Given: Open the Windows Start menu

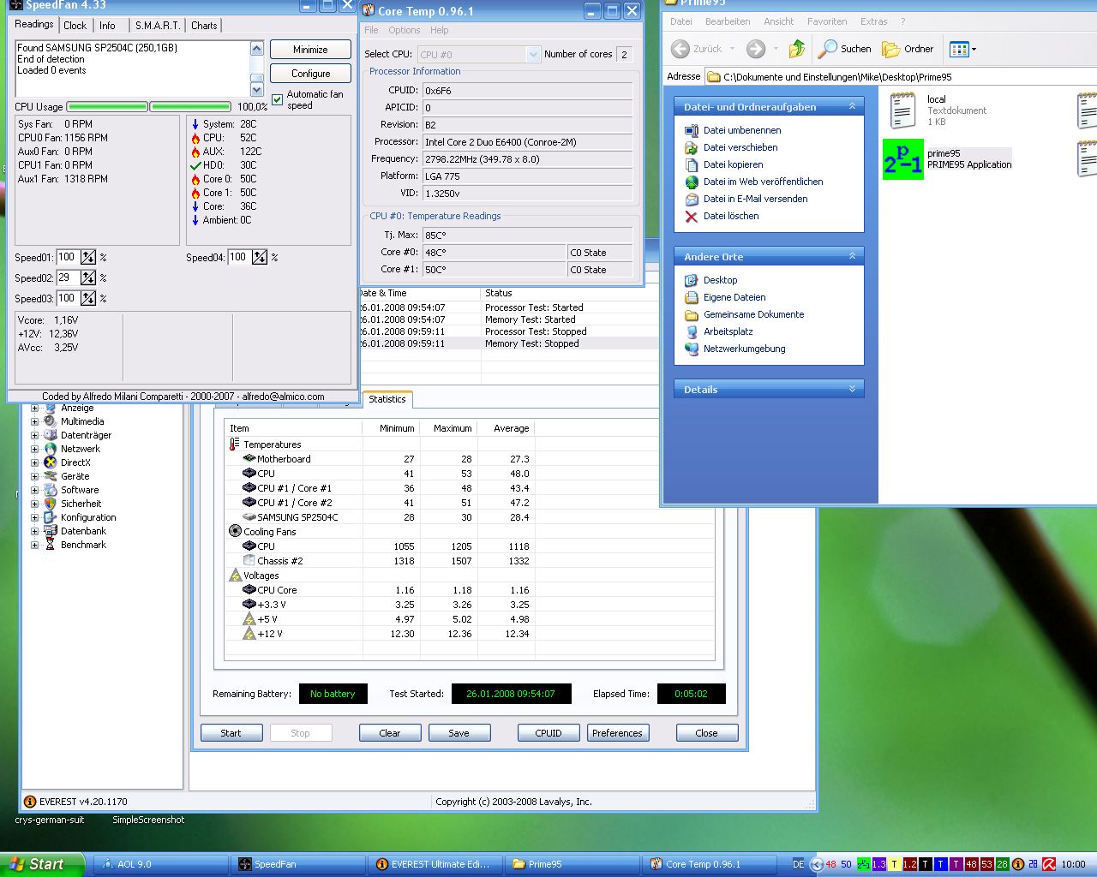Looking at the screenshot, I should [42, 864].
